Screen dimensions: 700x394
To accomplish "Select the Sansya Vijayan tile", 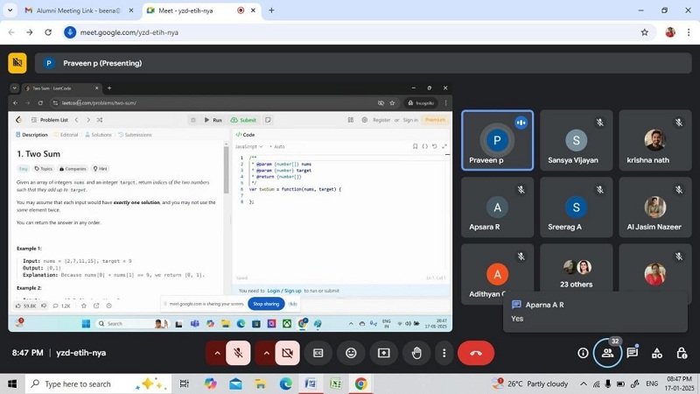I will coord(577,140).
